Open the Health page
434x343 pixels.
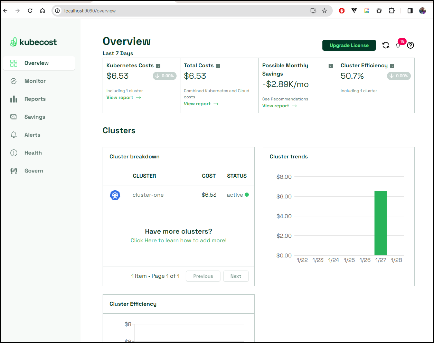point(33,153)
